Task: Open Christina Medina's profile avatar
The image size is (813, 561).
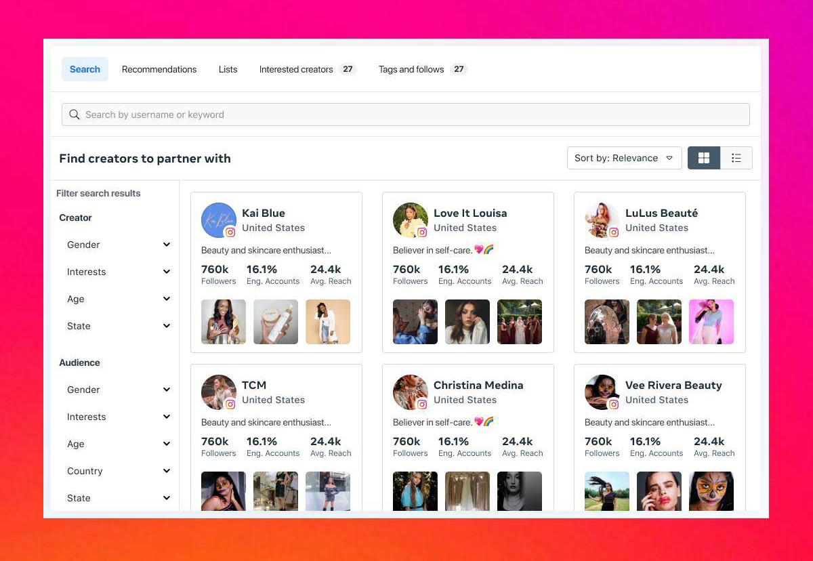Action: [x=410, y=392]
